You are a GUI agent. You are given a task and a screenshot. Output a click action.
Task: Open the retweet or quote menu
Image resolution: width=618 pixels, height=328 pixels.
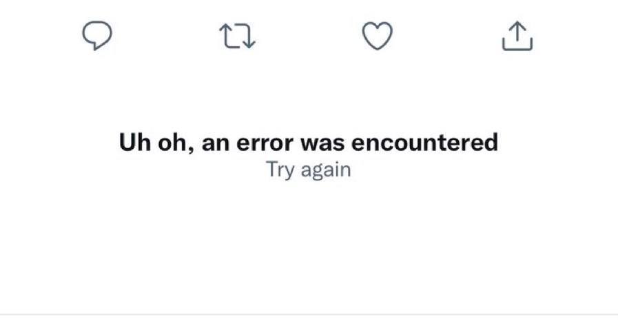click(x=237, y=36)
